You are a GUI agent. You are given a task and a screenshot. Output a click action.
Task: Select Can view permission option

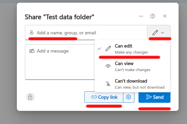tap(132, 66)
